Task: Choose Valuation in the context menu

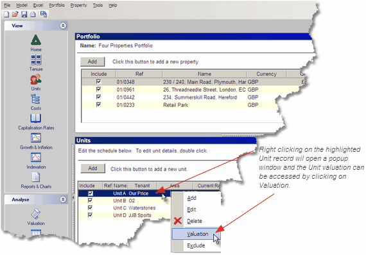Action: (196, 234)
